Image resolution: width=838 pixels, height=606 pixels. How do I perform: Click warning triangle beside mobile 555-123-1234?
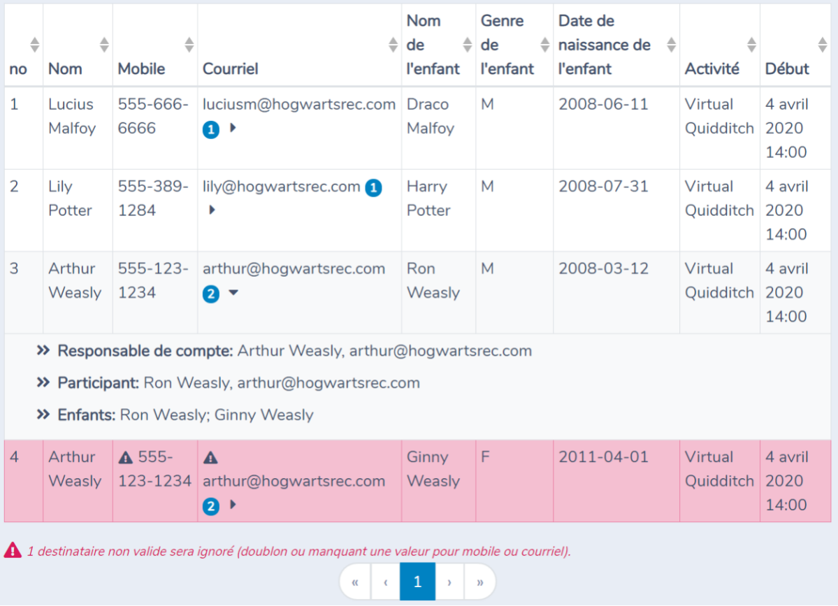point(126,457)
